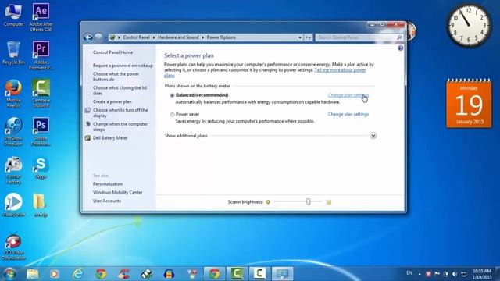
Task: Expand the Hardware and Sound breadcrumb arrow
Action: 203,37
